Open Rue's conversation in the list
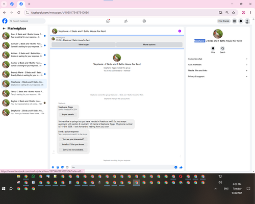Screen dimensions: 255x204 (x=24, y=36)
